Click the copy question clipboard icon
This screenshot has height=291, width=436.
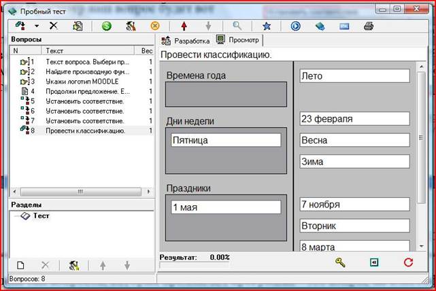click(x=78, y=26)
